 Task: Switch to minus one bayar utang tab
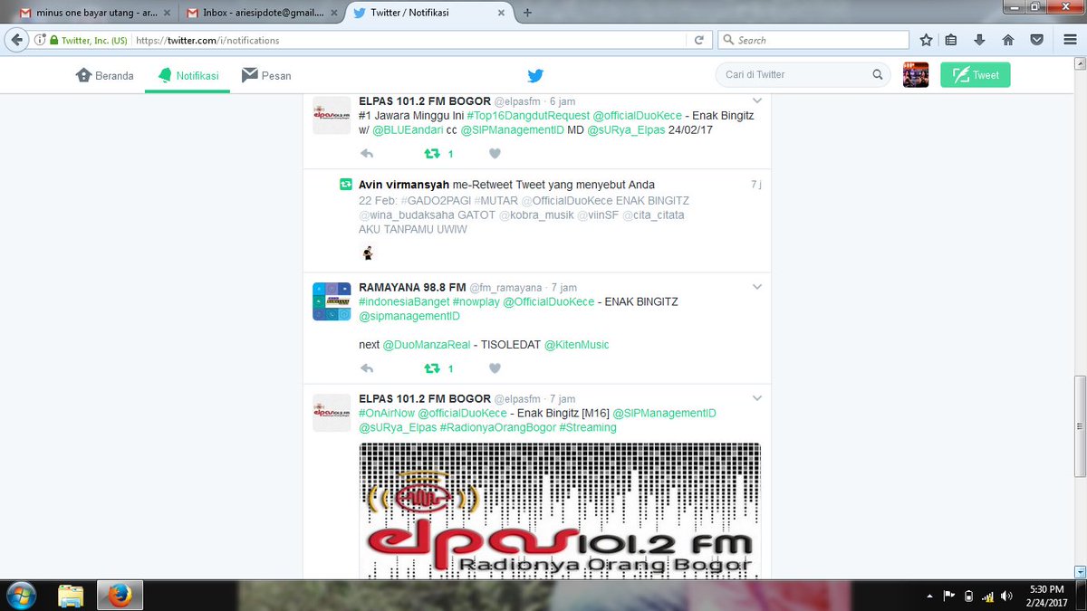(94, 13)
